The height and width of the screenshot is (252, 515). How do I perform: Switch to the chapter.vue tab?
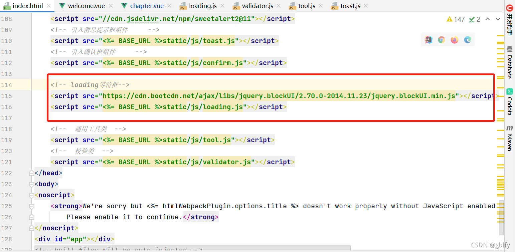click(147, 6)
